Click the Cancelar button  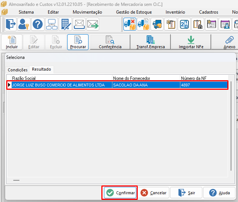click(153, 193)
